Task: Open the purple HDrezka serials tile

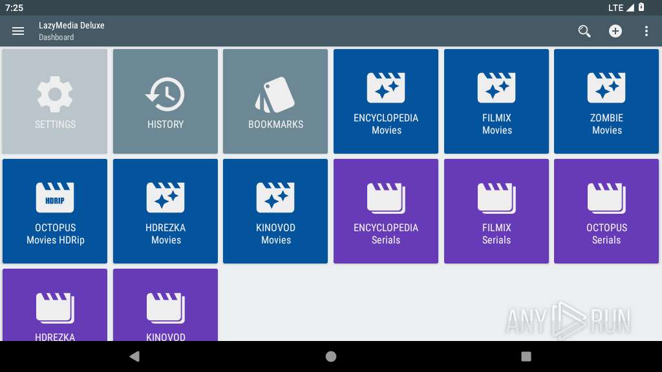Action: pos(55,305)
